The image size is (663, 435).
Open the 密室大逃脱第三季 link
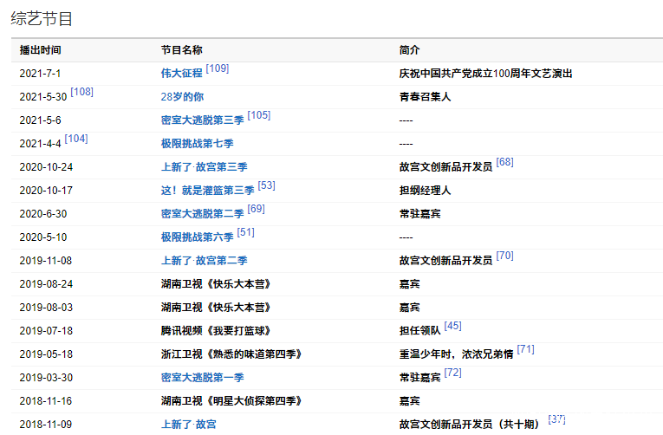[x=203, y=120]
